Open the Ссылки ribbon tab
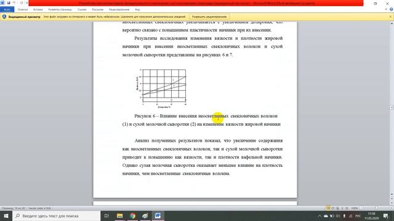394x221 pixels. (82, 10)
